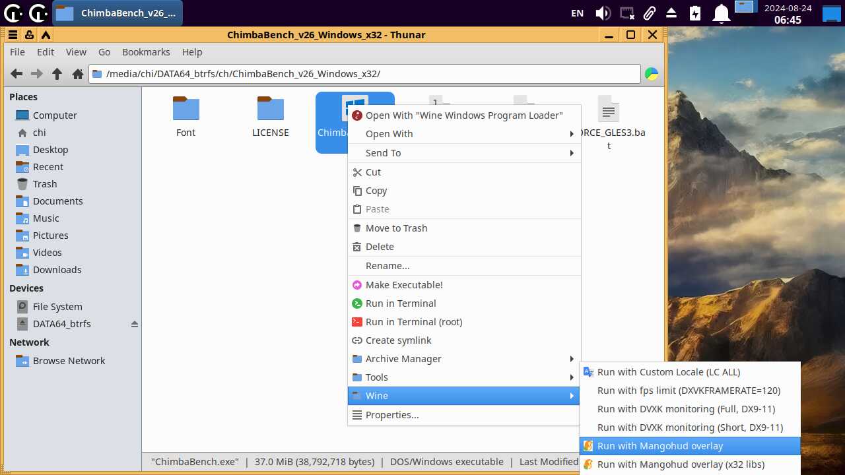Expand the Wine submenu
Viewport: 845px width, 475px height.
[x=464, y=396]
